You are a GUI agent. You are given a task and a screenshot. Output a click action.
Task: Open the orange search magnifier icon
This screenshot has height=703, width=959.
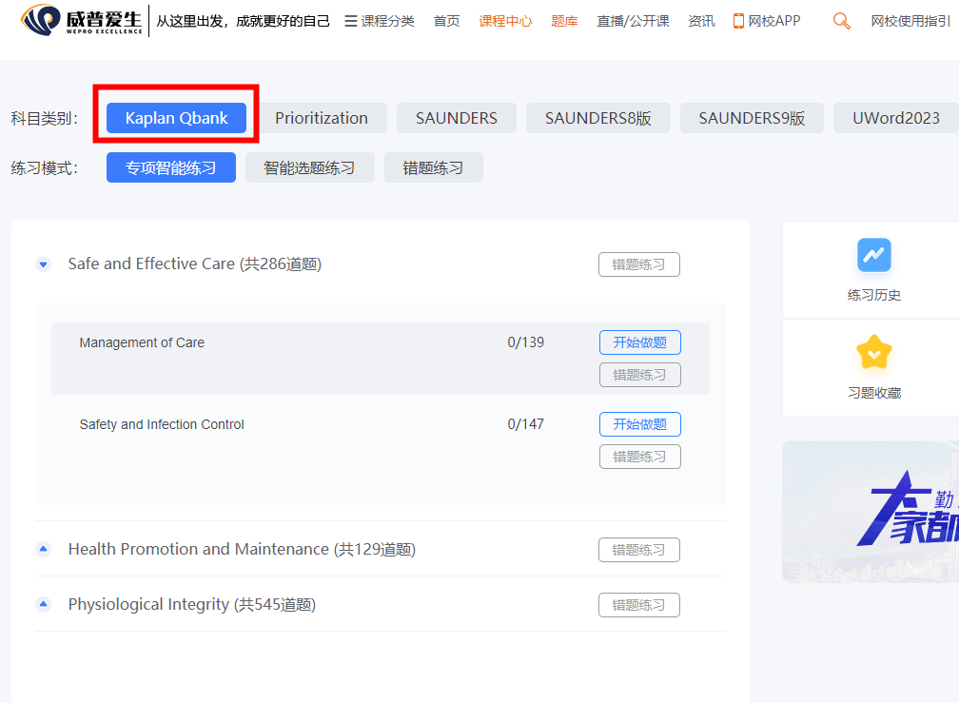click(842, 21)
